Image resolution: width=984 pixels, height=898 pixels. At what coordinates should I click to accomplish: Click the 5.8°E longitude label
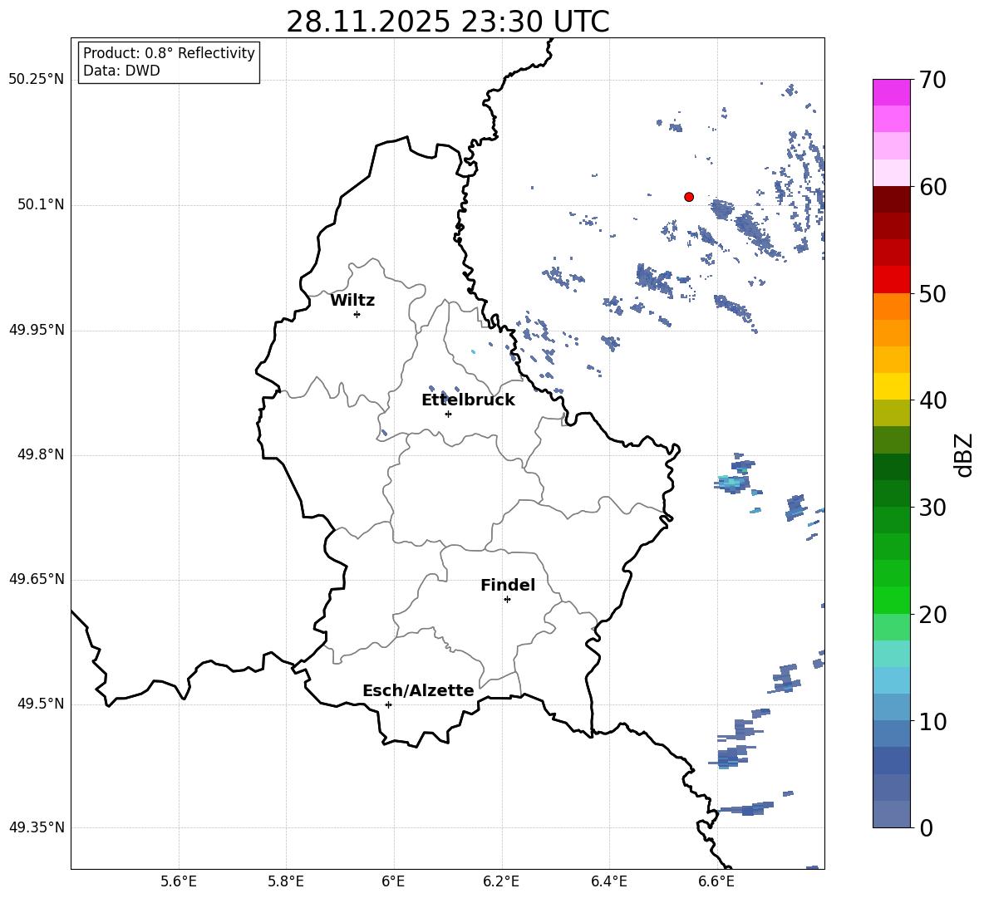click(286, 881)
